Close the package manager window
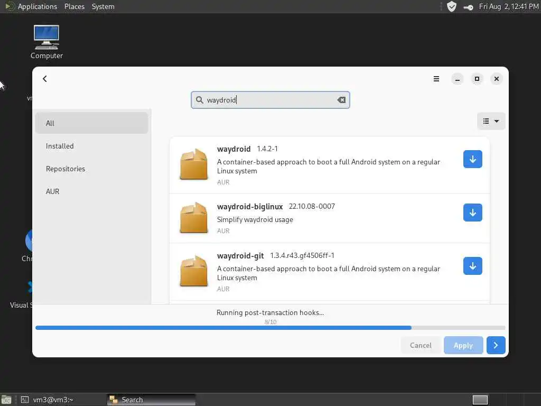 (x=497, y=79)
